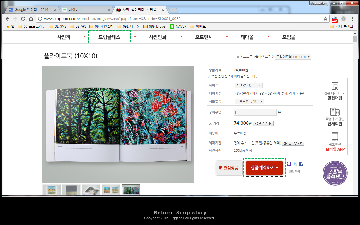Reload the page with the refresh icon
360x225 pixels.
click(x=23, y=19)
